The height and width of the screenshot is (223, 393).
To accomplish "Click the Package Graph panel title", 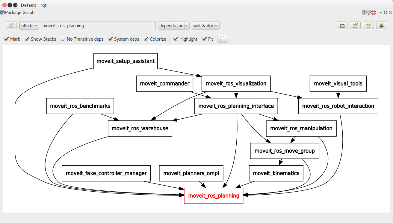I will 20,13.
